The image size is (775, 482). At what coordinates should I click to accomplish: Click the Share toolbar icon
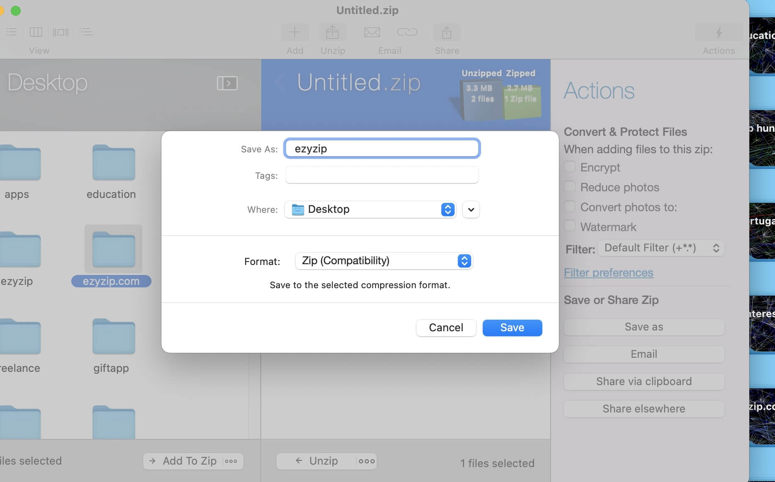tap(447, 32)
